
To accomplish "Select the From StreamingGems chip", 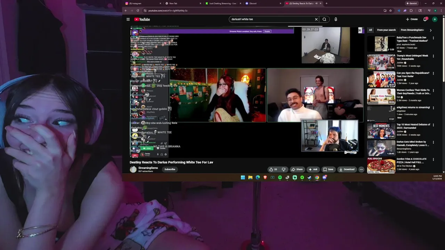I will coord(412,30).
